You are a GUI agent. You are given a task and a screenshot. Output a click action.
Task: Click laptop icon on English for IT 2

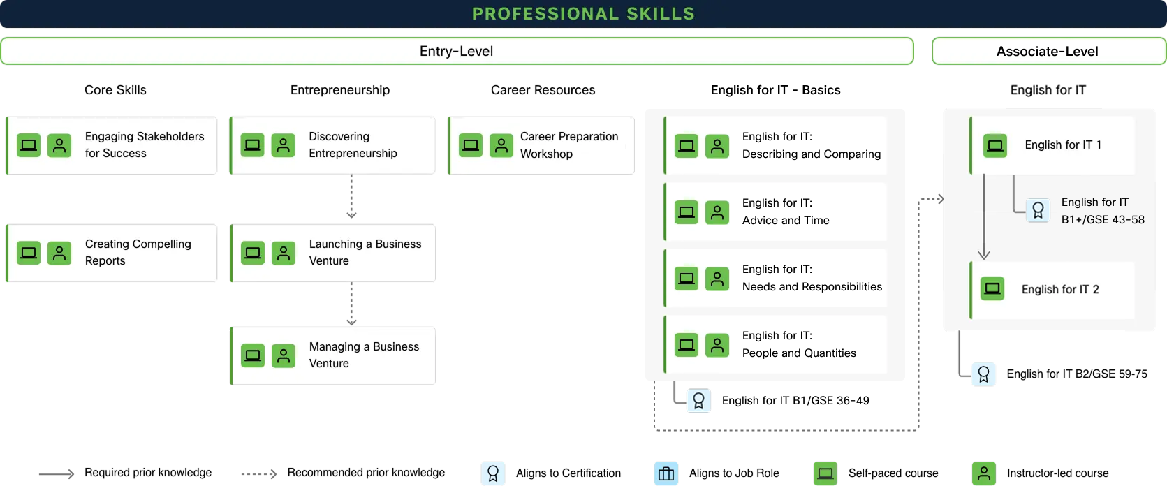pos(992,289)
